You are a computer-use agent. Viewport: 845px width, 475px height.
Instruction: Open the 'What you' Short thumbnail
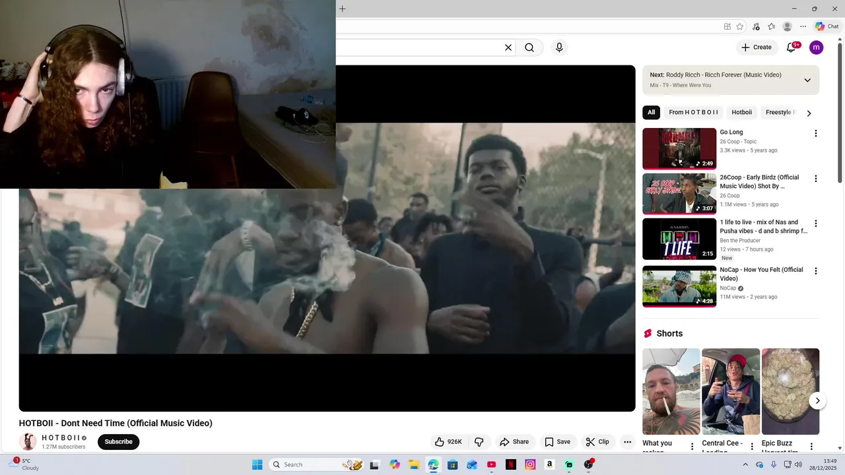point(671,392)
